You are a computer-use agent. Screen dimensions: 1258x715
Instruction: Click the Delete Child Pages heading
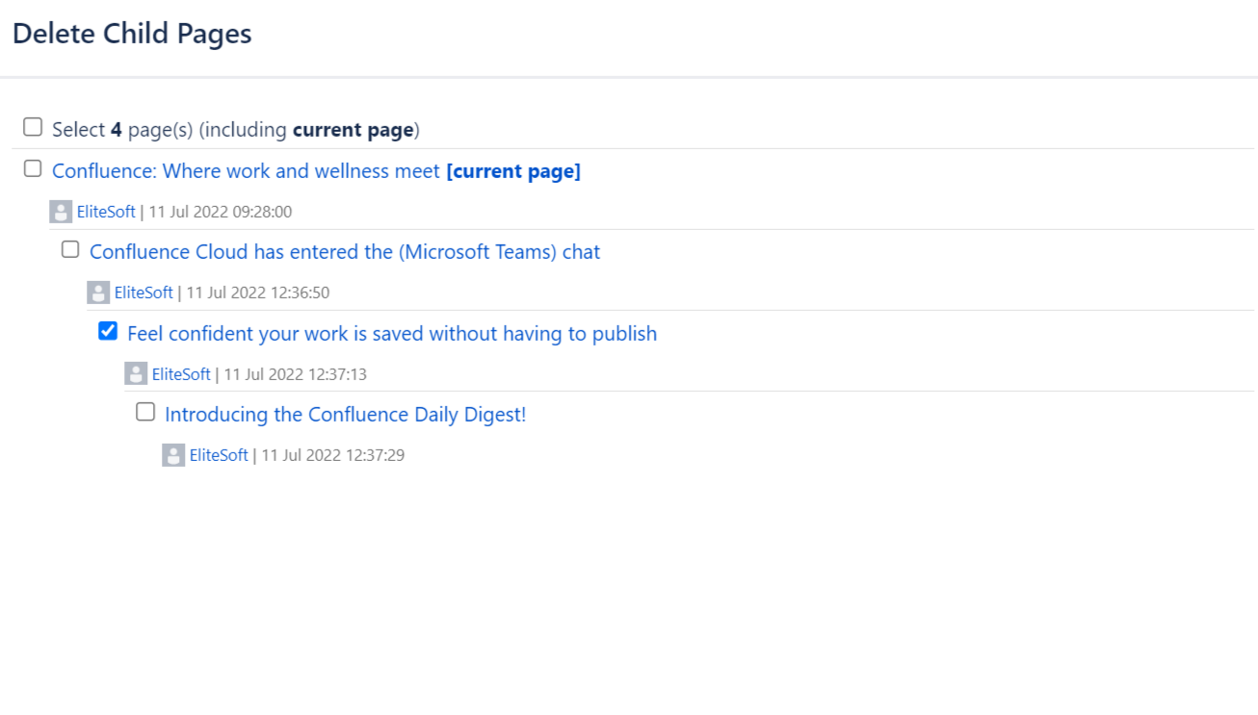pyautogui.click(x=132, y=34)
